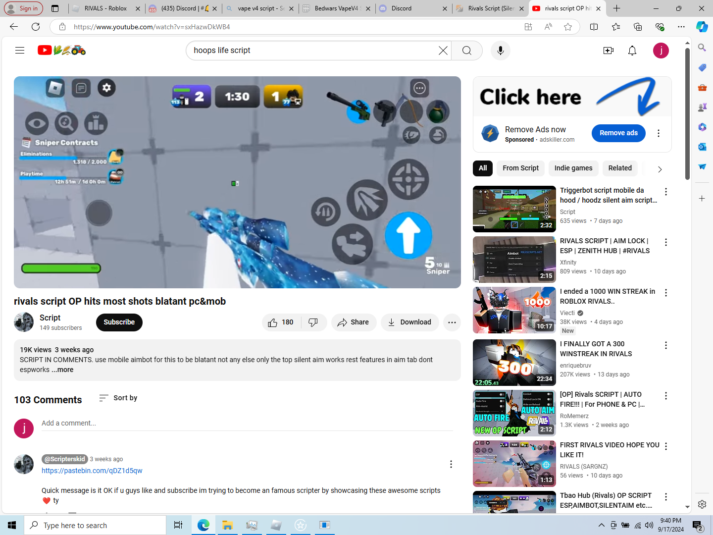This screenshot has width=713, height=535.
Task: Open a new browser tab
Action: tap(616, 8)
